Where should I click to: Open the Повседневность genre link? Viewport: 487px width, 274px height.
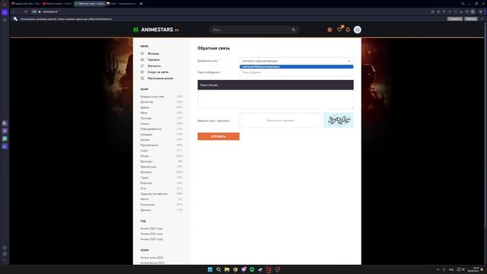tap(151, 129)
